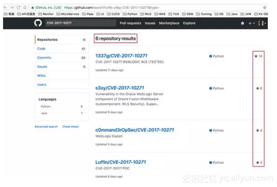Open the plus create-new dropdown
The height and width of the screenshot is (187, 277).
(x=251, y=23)
